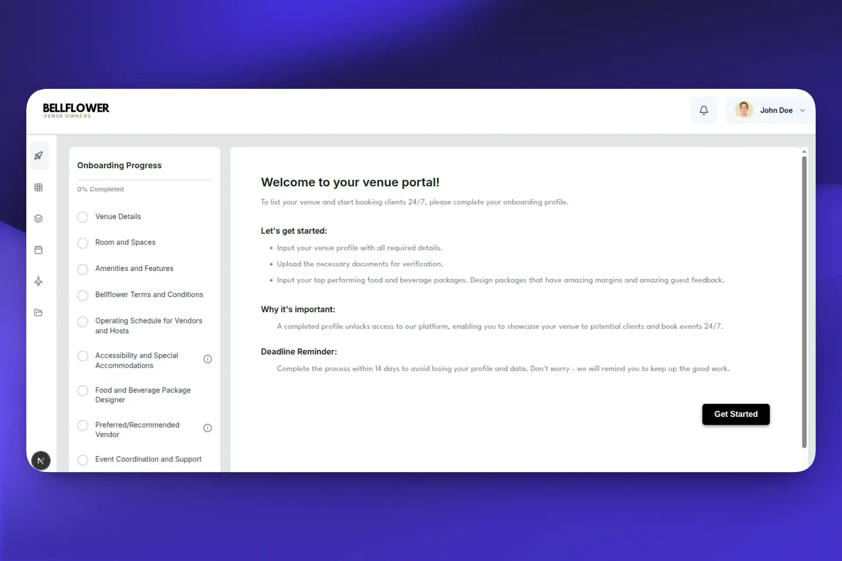Open the Room and Spaces step
The image size is (842, 561).
click(125, 242)
